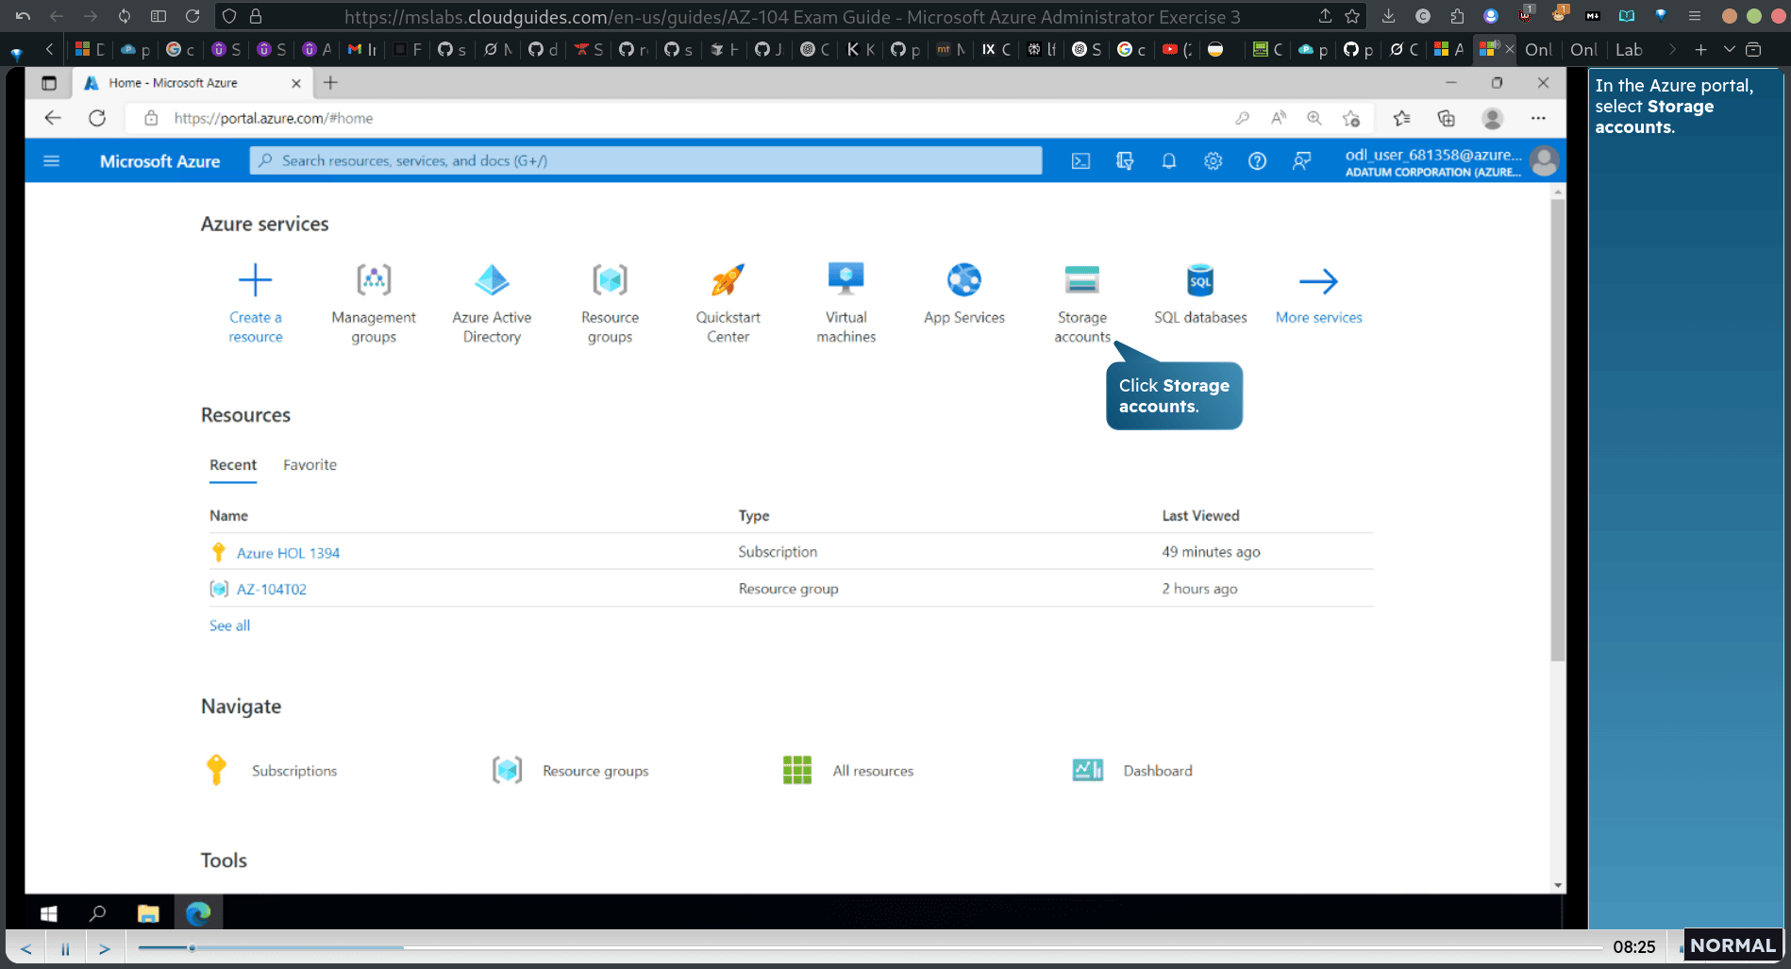The width and height of the screenshot is (1791, 969).
Task: Open Edge favorites star list icon
Action: point(1401,118)
